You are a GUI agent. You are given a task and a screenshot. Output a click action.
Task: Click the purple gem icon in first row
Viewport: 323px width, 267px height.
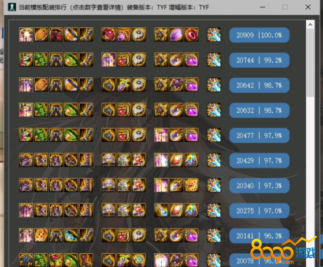(176, 35)
